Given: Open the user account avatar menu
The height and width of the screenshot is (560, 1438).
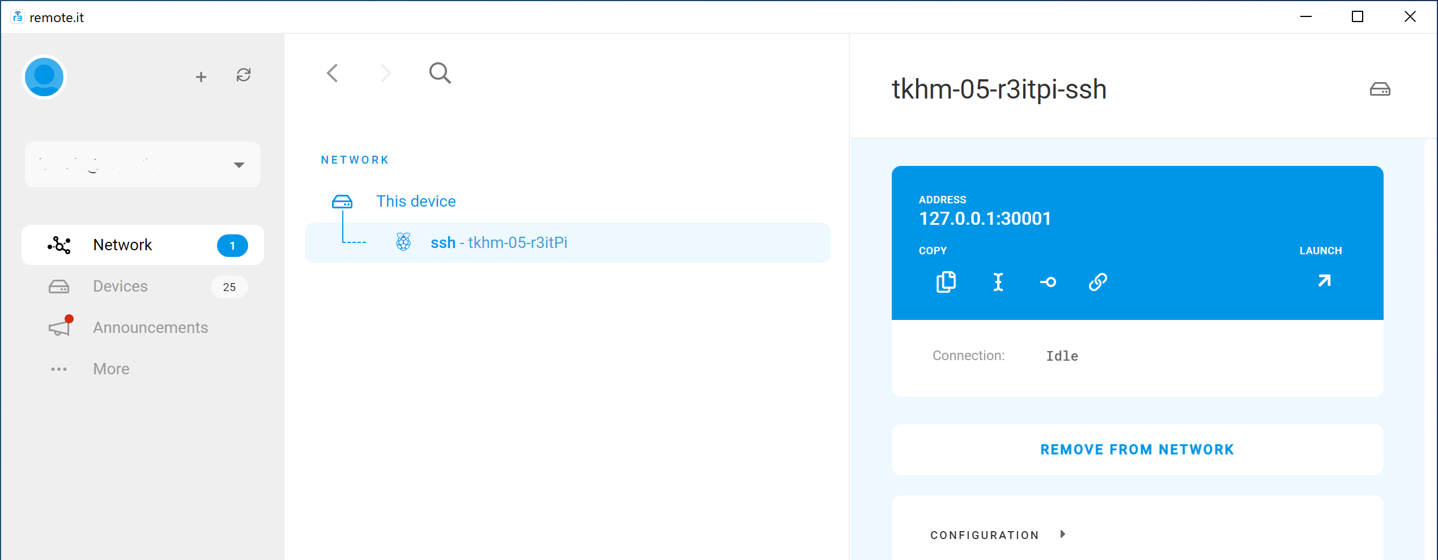Looking at the screenshot, I should (44, 77).
